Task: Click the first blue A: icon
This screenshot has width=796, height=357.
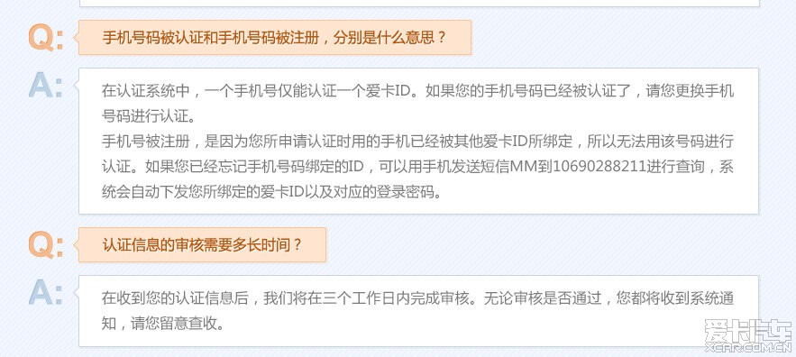Action: [x=46, y=85]
